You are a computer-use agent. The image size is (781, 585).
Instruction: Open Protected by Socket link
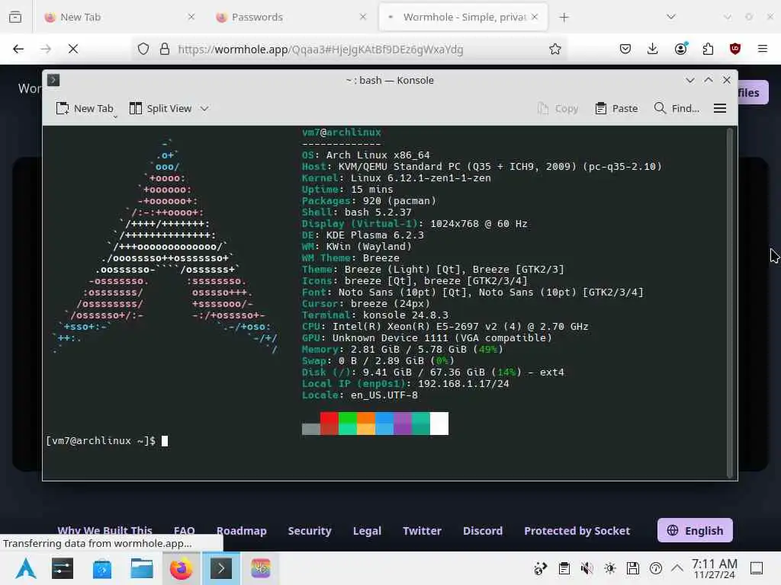tap(577, 531)
